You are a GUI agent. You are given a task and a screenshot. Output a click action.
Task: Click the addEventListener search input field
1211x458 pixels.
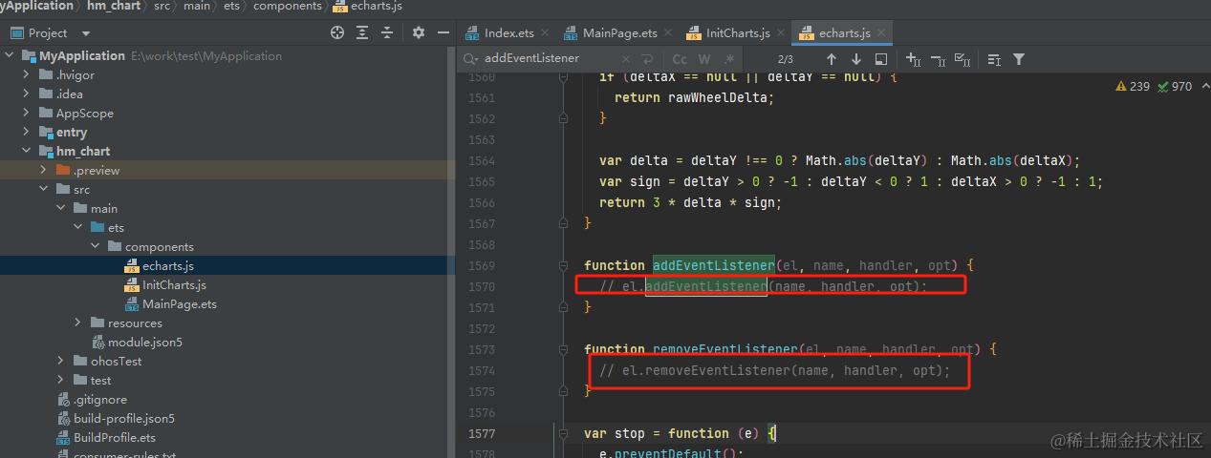550,58
